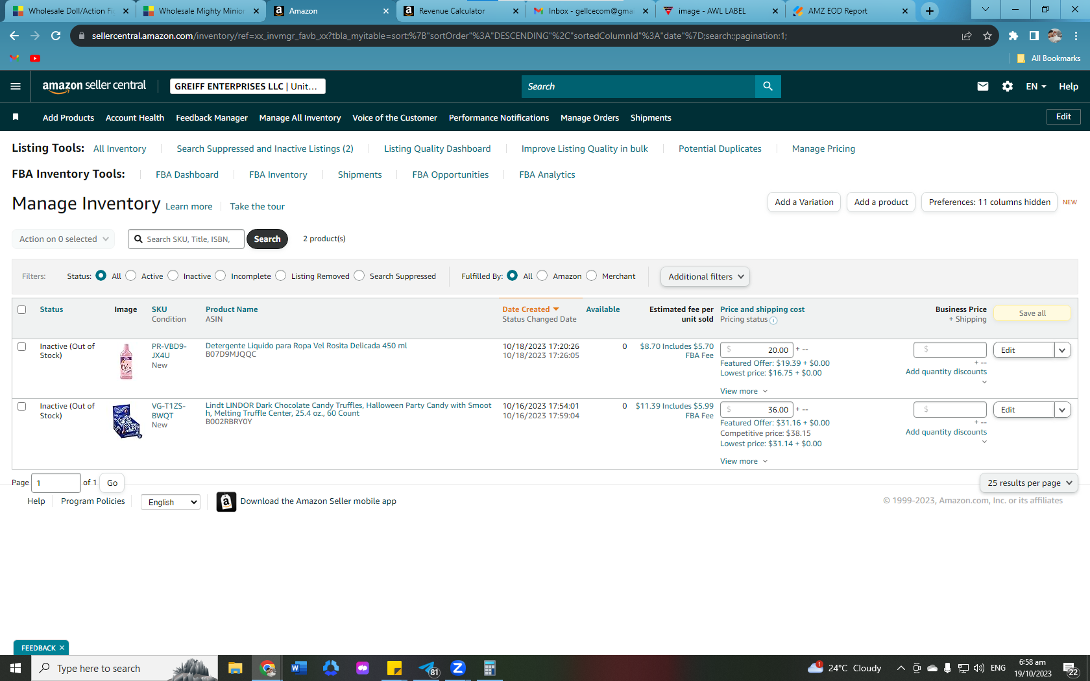Select the Incomplete status filter
Viewport: 1090px width, 681px height.
pyautogui.click(x=221, y=276)
